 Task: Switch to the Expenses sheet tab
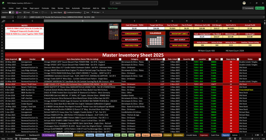(x=204, y=135)
